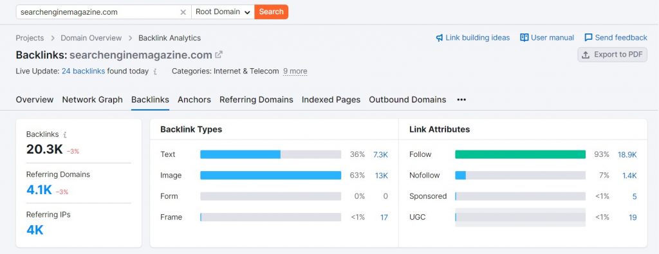Screen dimensions: 659x254
Task: Open Referring Domains tab
Action: coord(256,100)
